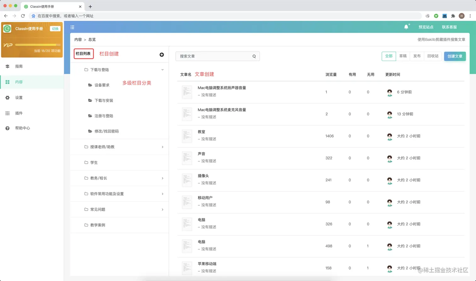Open 预览站点 link
Screen dimensions: 476x281
point(426,27)
